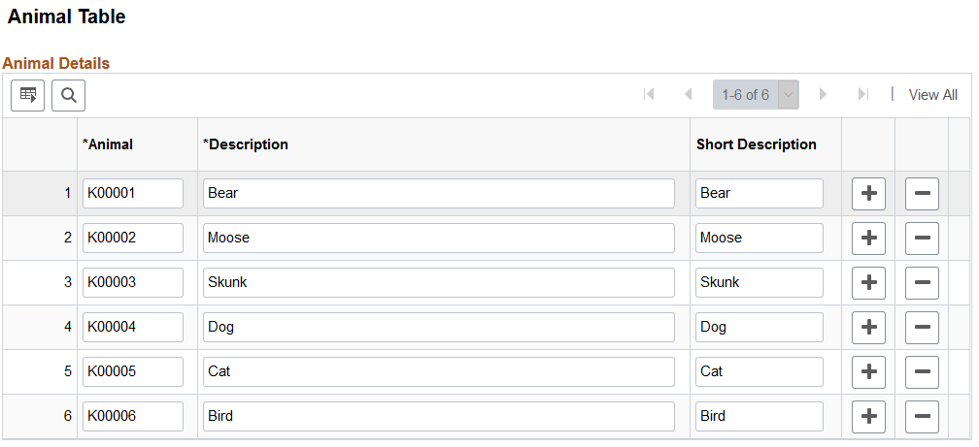Edit the Moose description field
This screenshot has height=447, width=979.
pyautogui.click(x=438, y=238)
